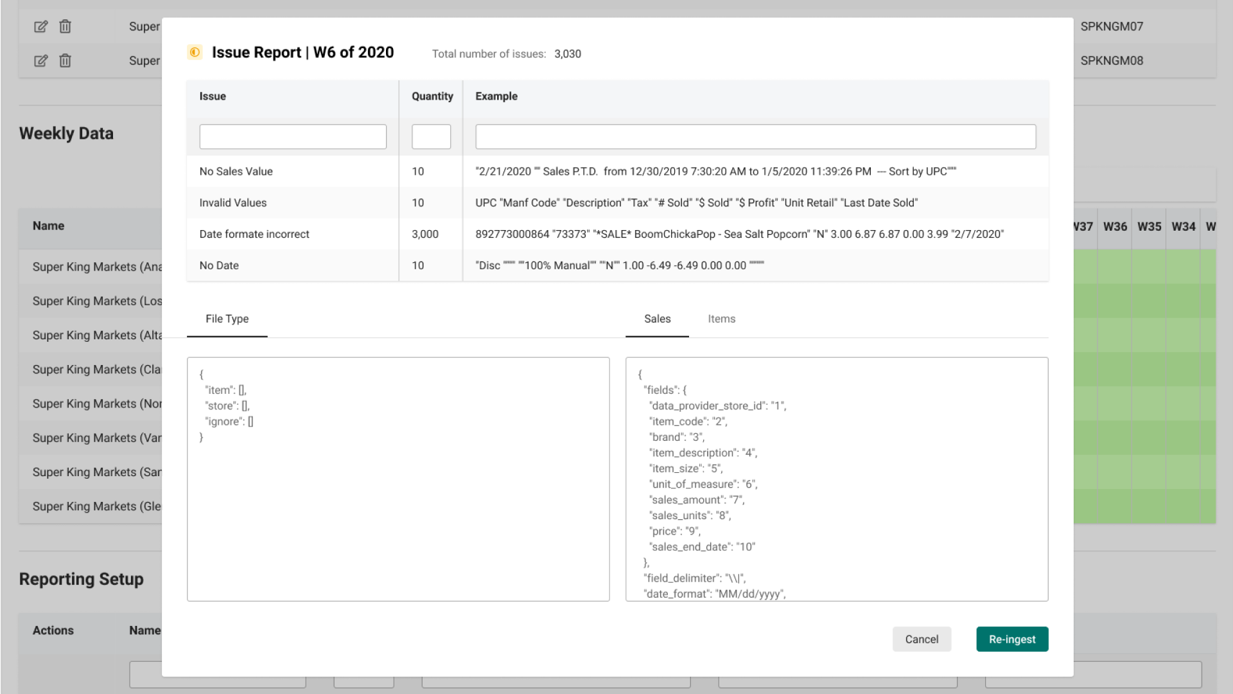Click the trash icon in SPKNGM08 row

pyautogui.click(x=65, y=60)
